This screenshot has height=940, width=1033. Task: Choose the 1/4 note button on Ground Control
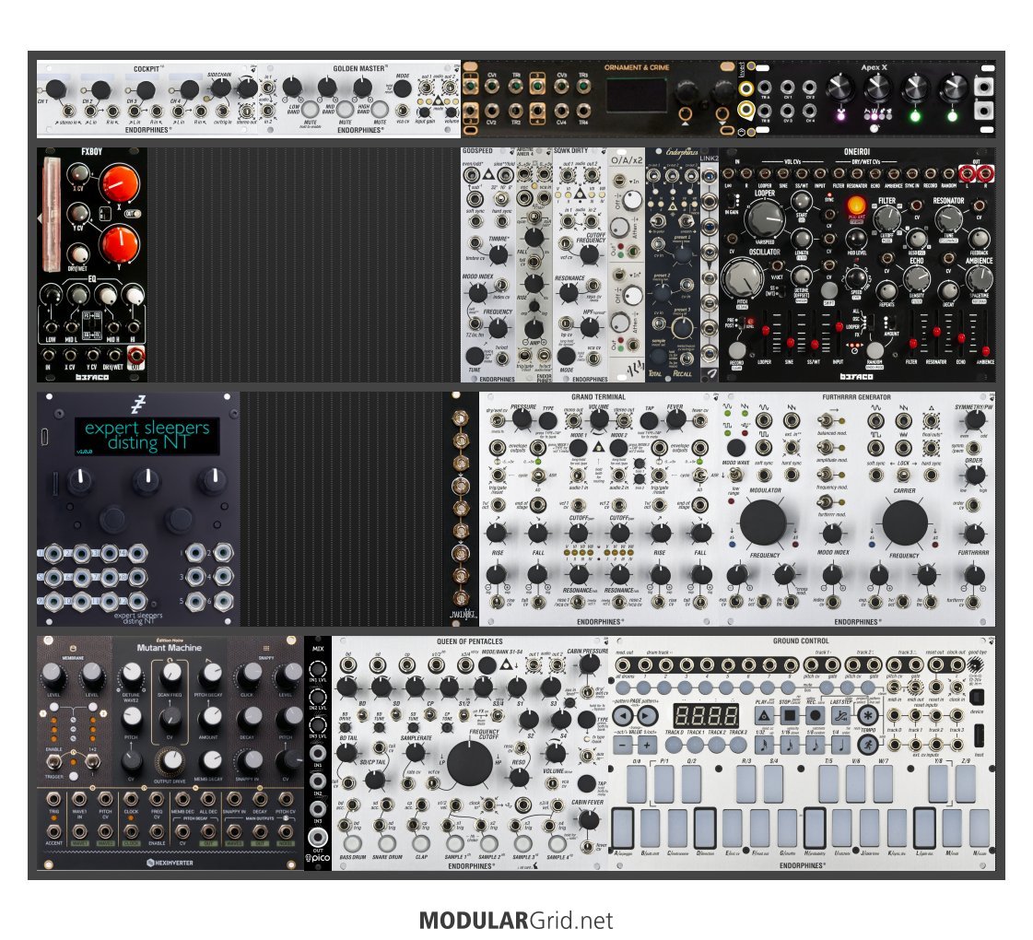840,745
